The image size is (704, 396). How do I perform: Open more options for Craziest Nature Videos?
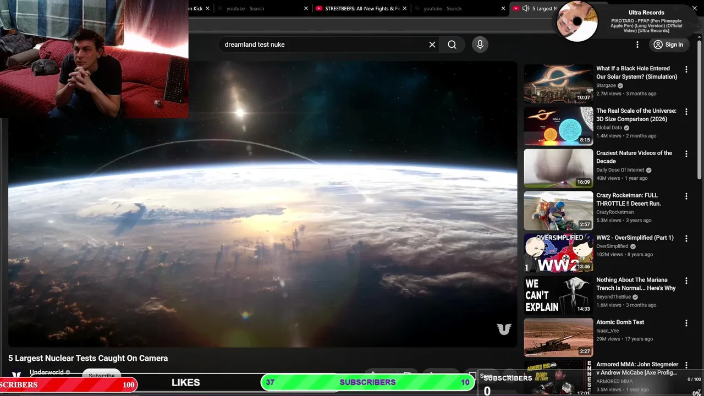(x=686, y=154)
